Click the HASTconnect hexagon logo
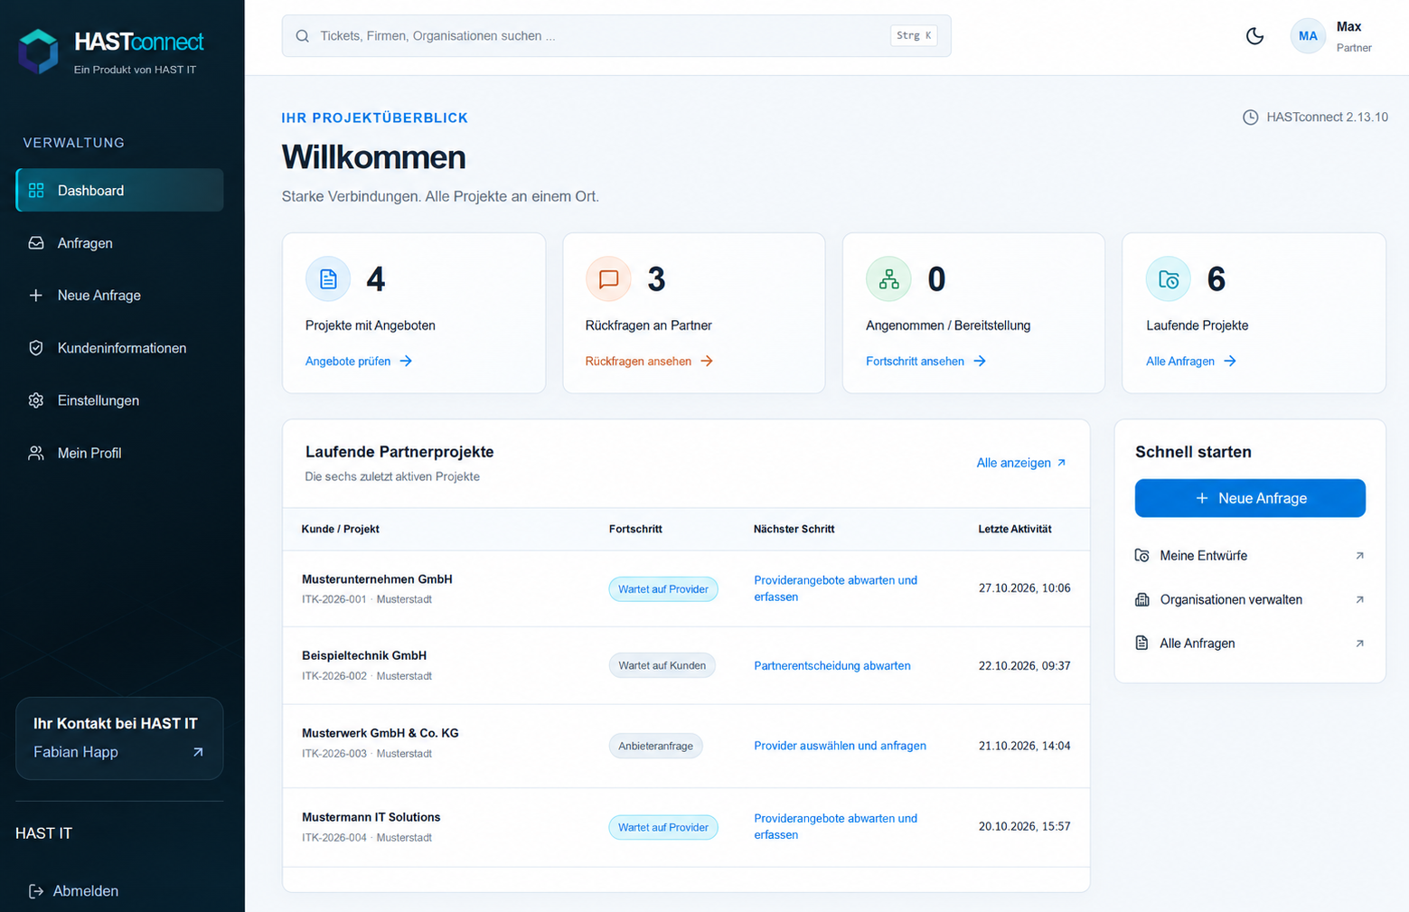Viewport: 1409px width, 912px height. (39, 52)
